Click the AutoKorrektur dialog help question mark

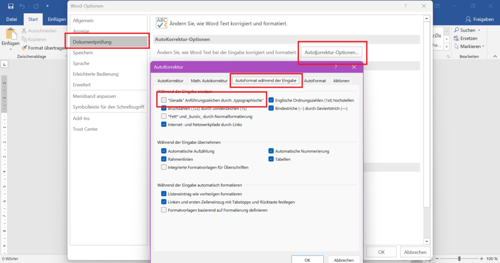tap(335, 67)
